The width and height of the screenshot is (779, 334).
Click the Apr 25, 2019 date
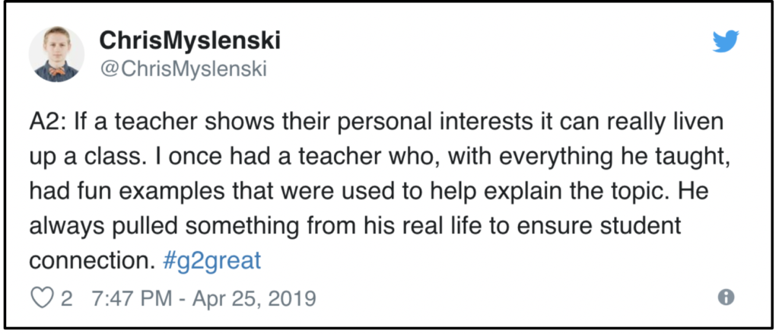[254, 299]
